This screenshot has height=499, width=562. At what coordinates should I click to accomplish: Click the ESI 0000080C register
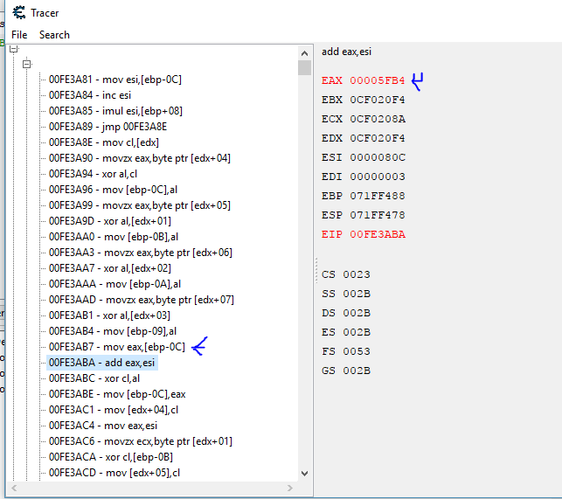coord(363,157)
